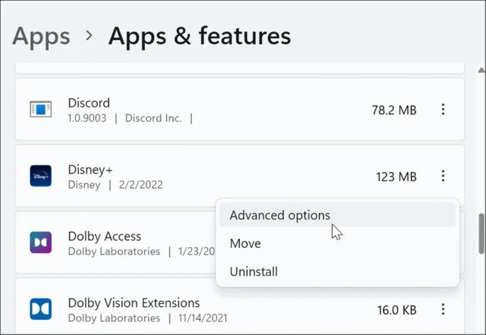The height and width of the screenshot is (335, 486).
Task: Click the vertical scrollbar thumb
Action: coord(481,234)
